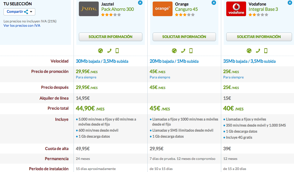Click Jazztel signup fee 49,95€
The width and height of the screenshot is (294, 172).
tap(83, 149)
